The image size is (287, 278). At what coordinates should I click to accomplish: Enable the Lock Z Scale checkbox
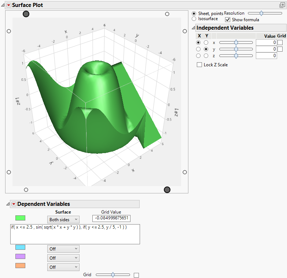pos(199,65)
